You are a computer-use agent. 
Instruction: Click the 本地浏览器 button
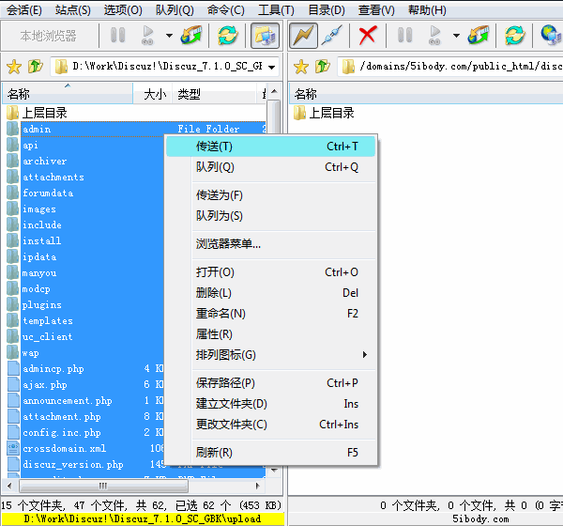49,37
